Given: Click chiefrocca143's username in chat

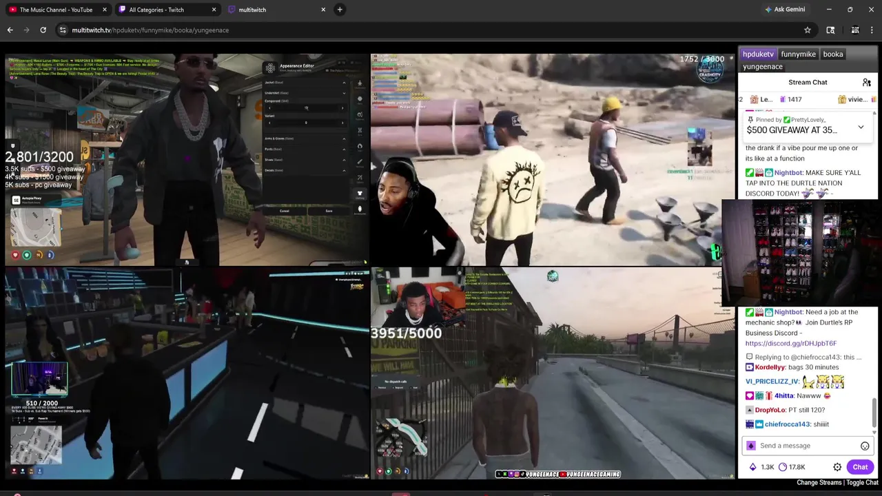Looking at the screenshot, I should click(x=787, y=424).
